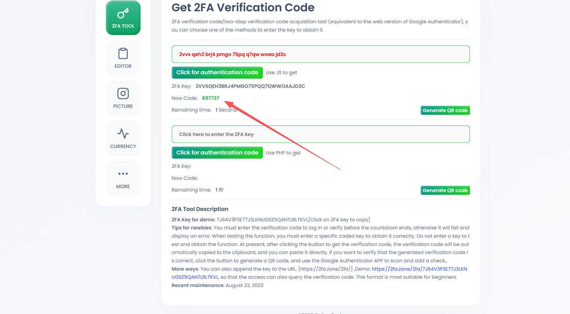
Task: Click the top Generate QR code button
Action: [x=445, y=110]
